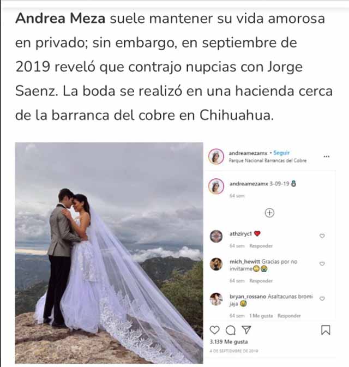Click the heart like icon under comments
The image size is (349, 367).
(214, 330)
